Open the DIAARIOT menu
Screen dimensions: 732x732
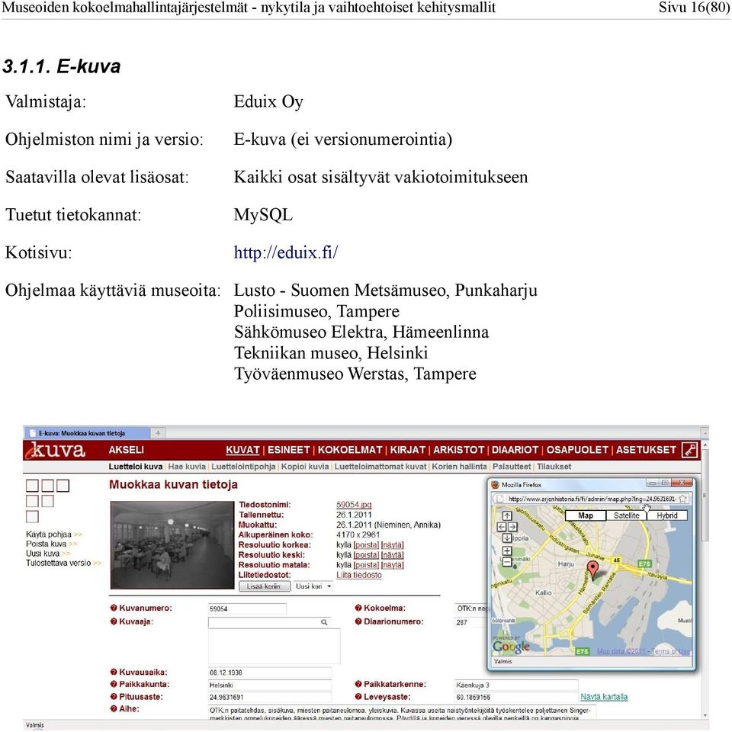(515, 450)
